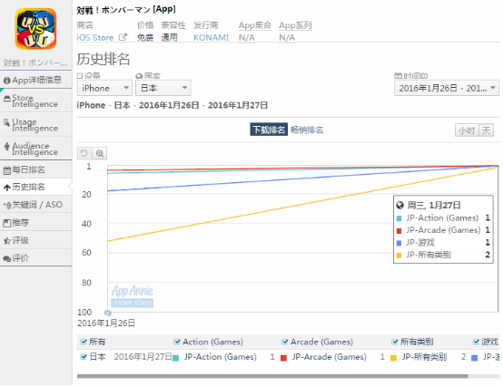Viewport: 503px width, 386px height.
Task: Click the horizontal scrollbar below legend
Action: (272, 376)
